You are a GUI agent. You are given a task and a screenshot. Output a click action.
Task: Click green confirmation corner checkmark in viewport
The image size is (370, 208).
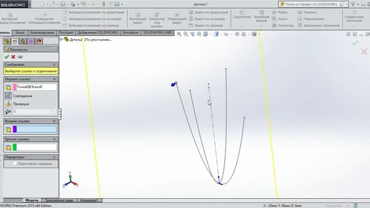355,43
